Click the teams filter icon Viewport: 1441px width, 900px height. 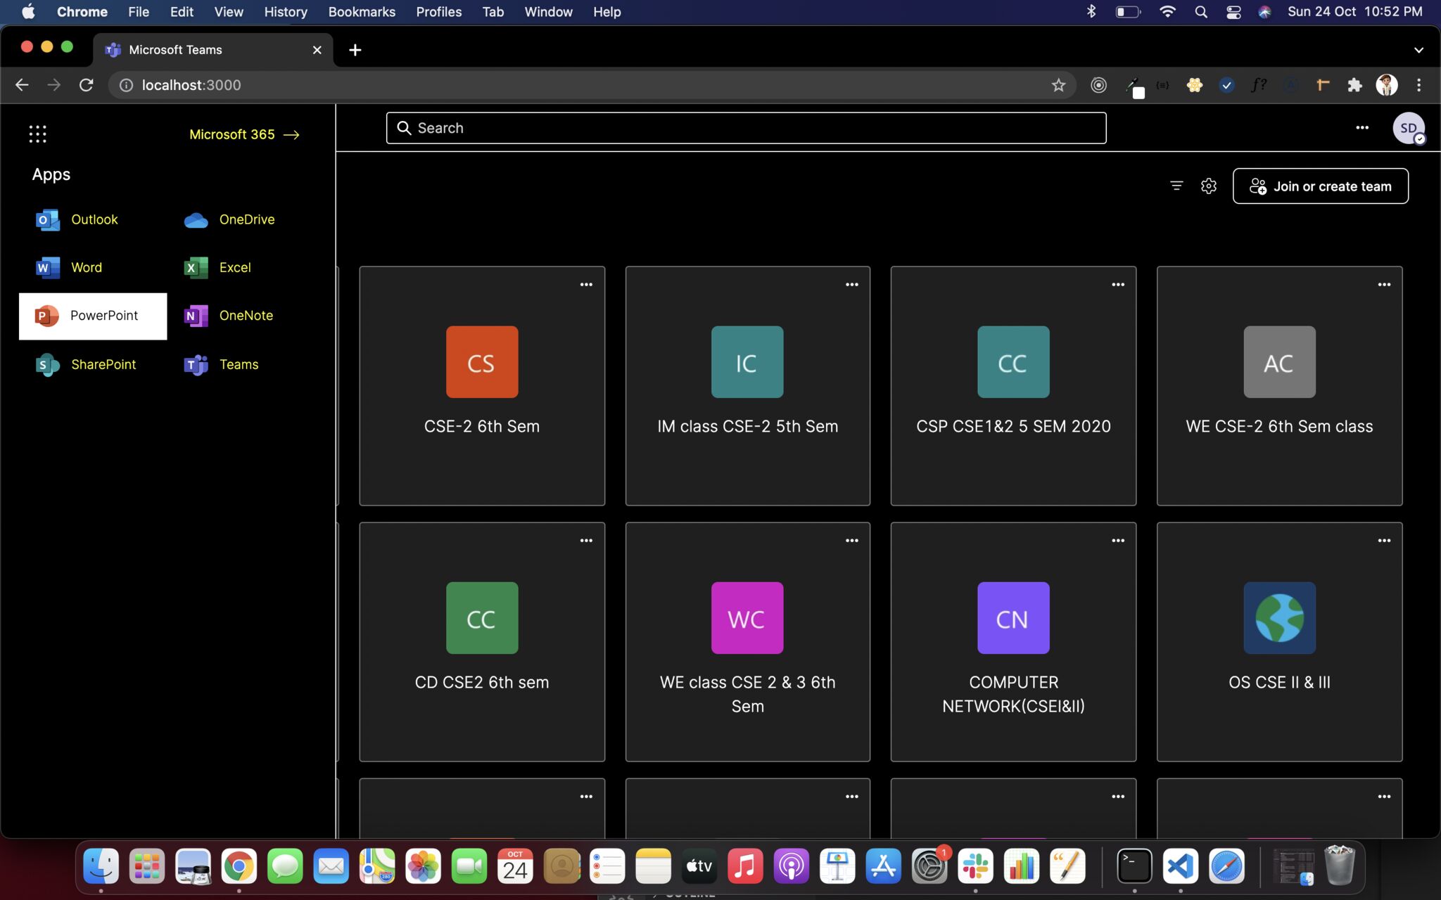(x=1176, y=186)
